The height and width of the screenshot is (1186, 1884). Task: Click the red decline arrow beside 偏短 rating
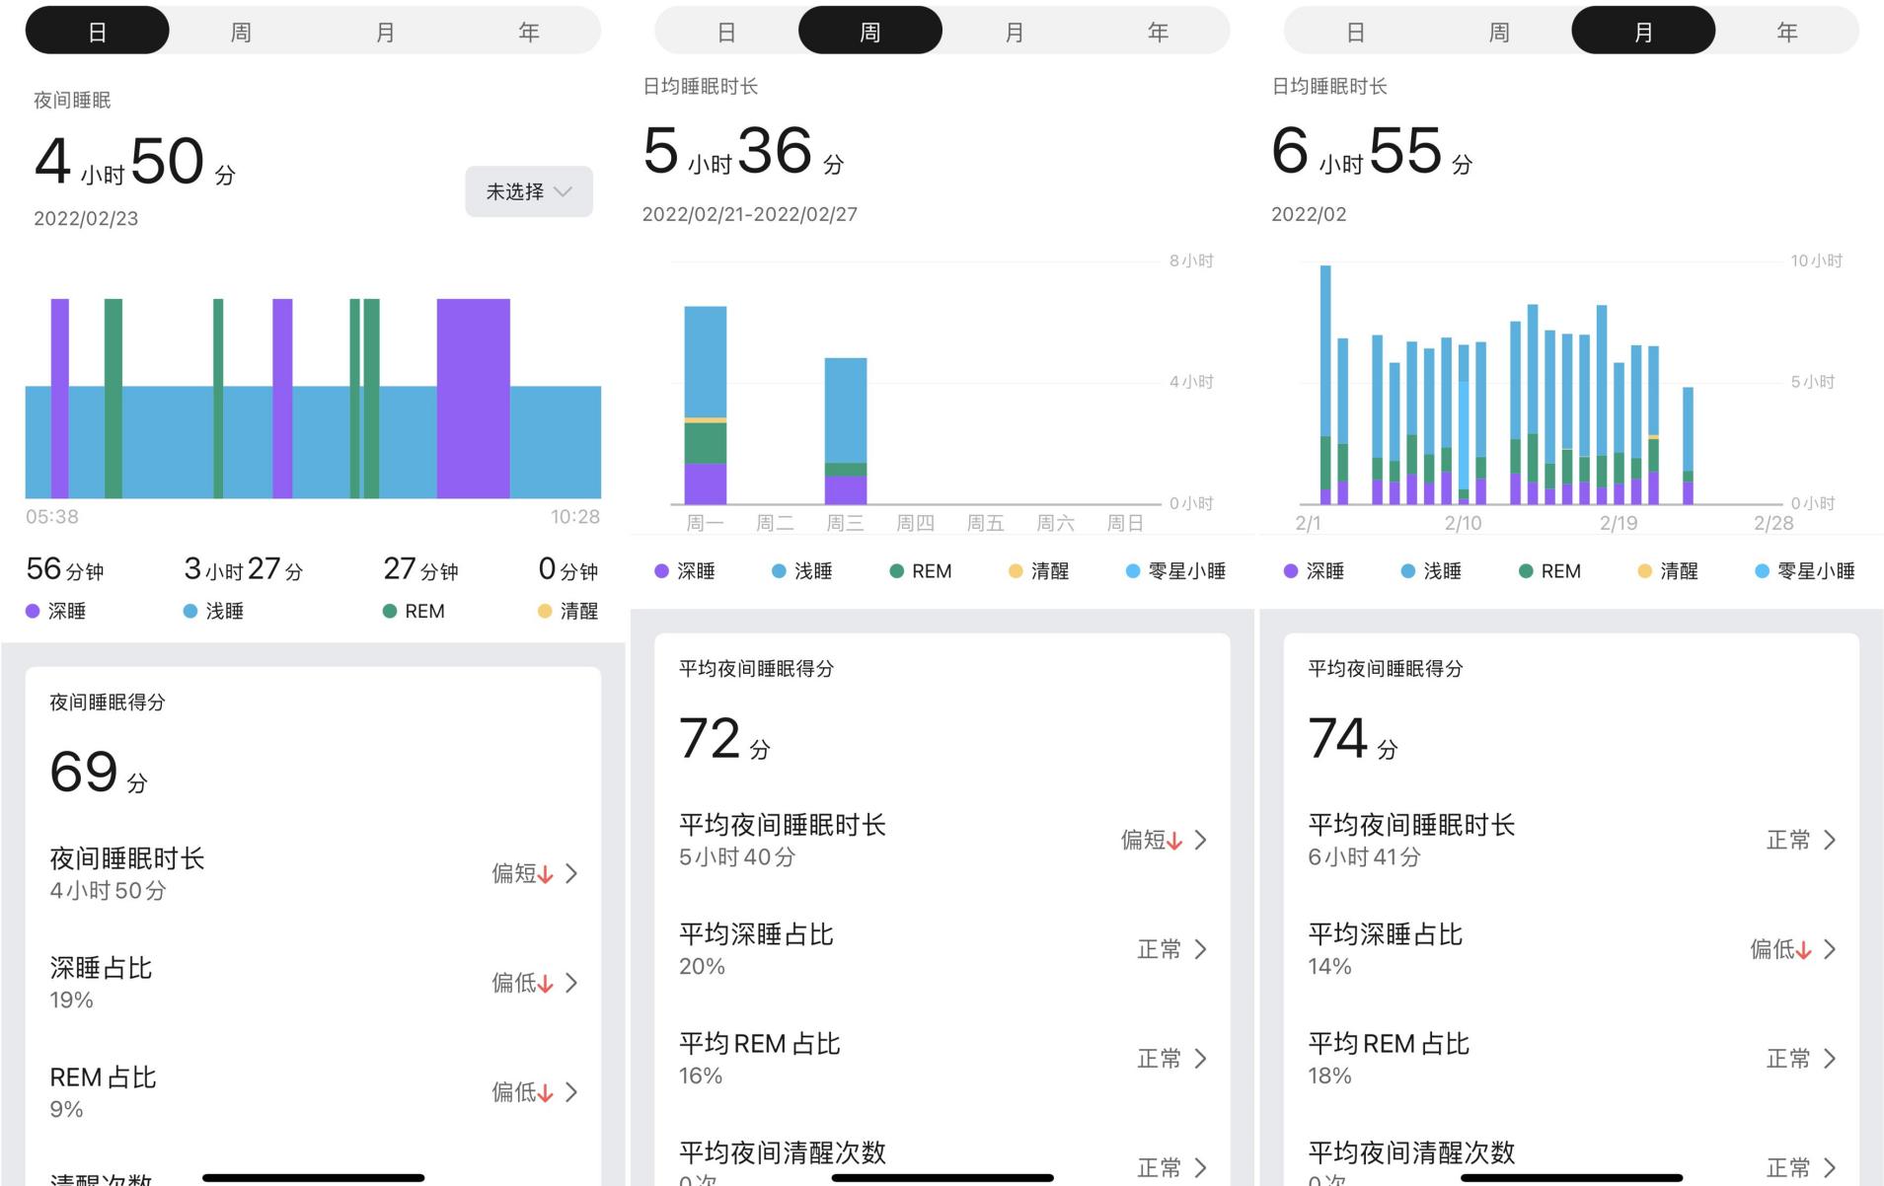point(547,874)
